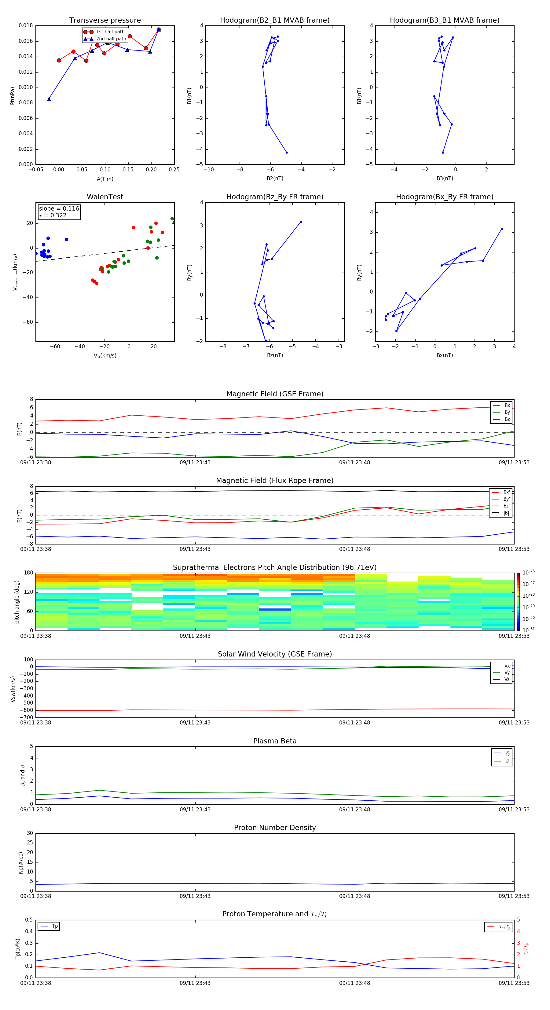Click the "pitch angle (deg)" axis label
The image size is (550, 1010).
17,601
